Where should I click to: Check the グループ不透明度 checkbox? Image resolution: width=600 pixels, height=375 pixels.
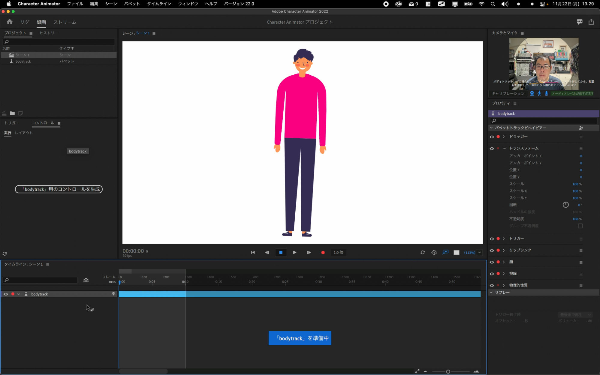coord(580,226)
